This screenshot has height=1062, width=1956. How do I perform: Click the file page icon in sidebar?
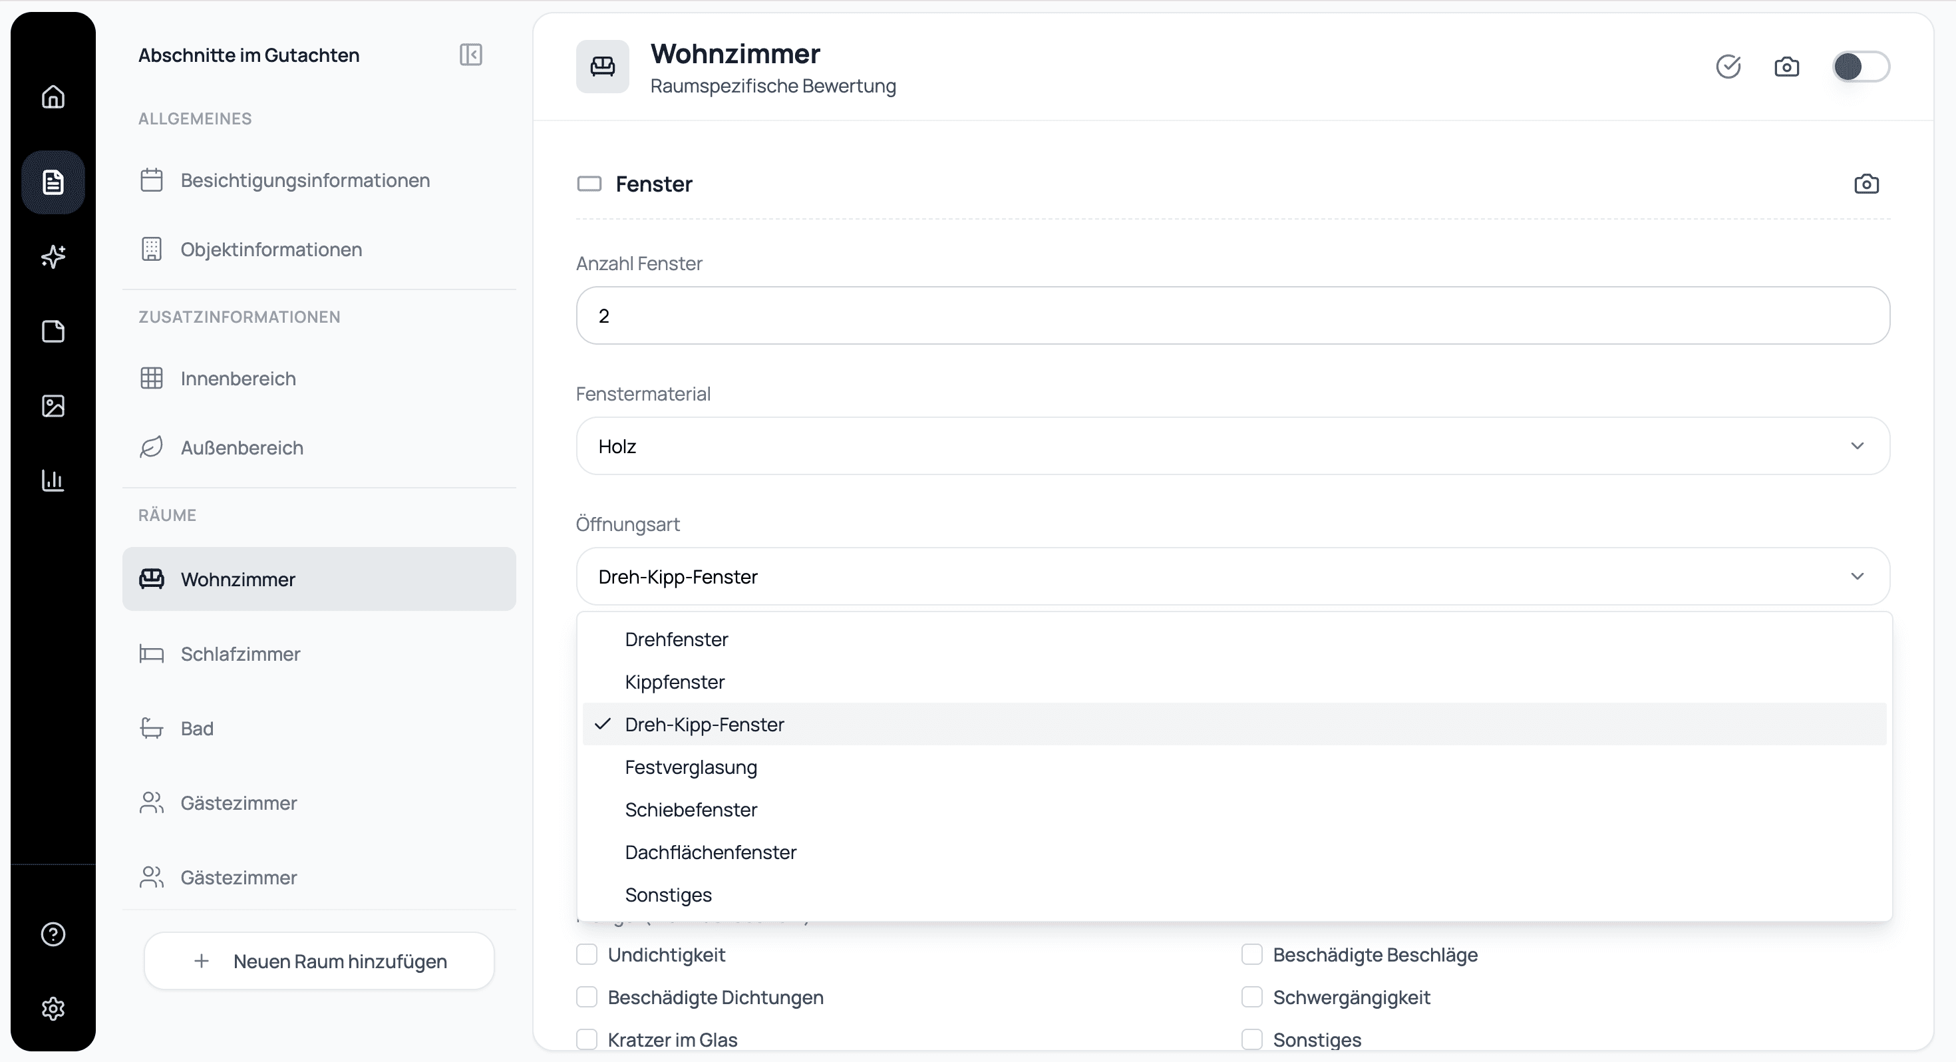tap(53, 331)
